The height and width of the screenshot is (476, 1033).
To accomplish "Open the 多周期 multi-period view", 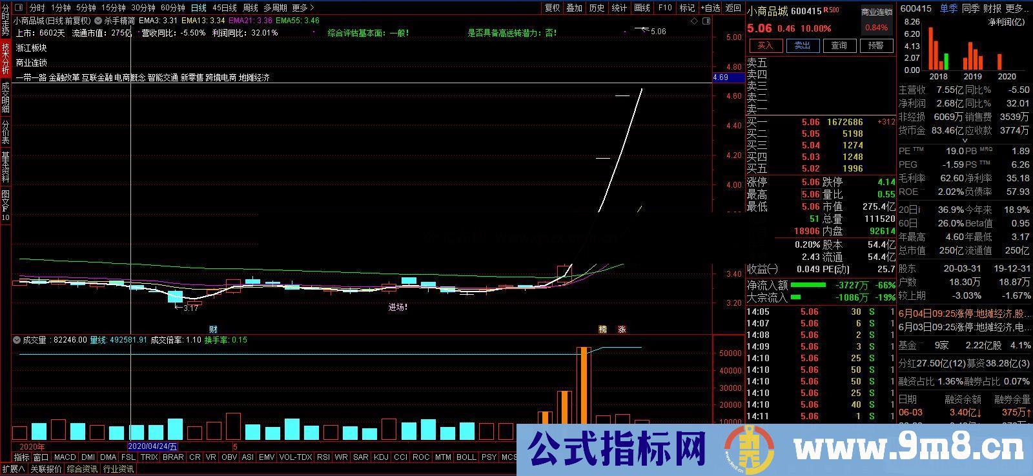I will tap(275, 8).
